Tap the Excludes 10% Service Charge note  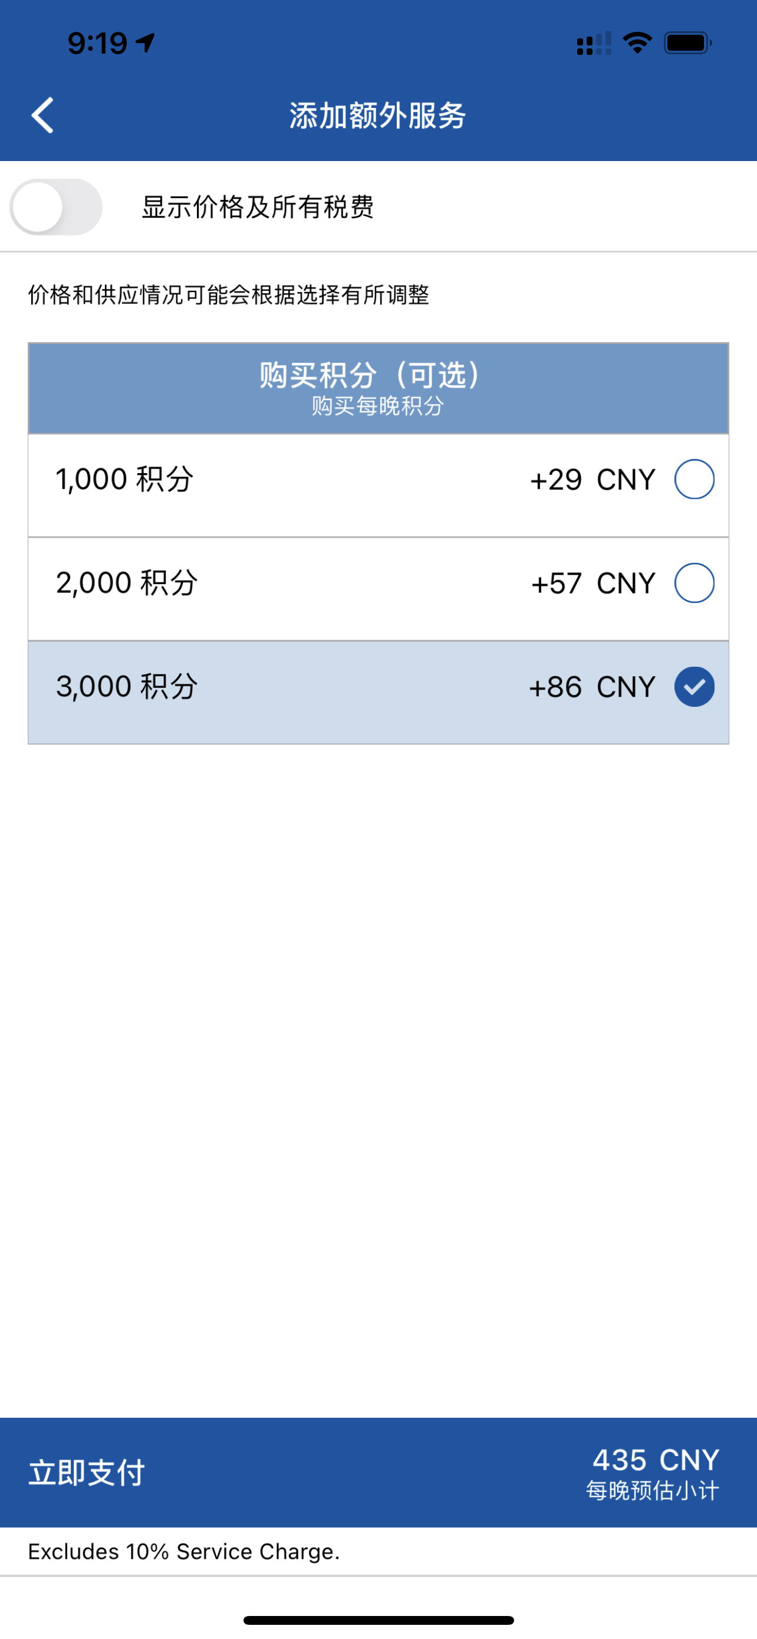(x=185, y=1552)
